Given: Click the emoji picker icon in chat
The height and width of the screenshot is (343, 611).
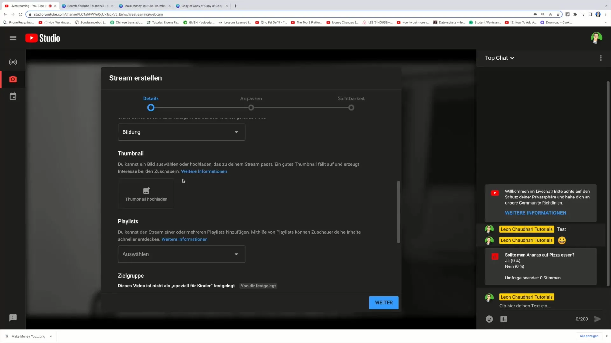Looking at the screenshot, I should 489,319.
